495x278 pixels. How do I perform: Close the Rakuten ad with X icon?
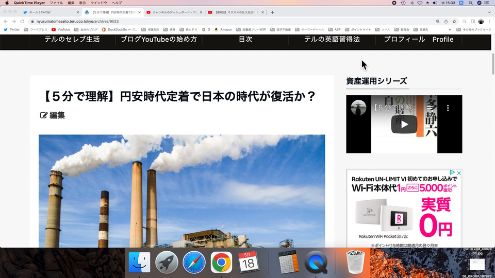click(x=459, y=173)
